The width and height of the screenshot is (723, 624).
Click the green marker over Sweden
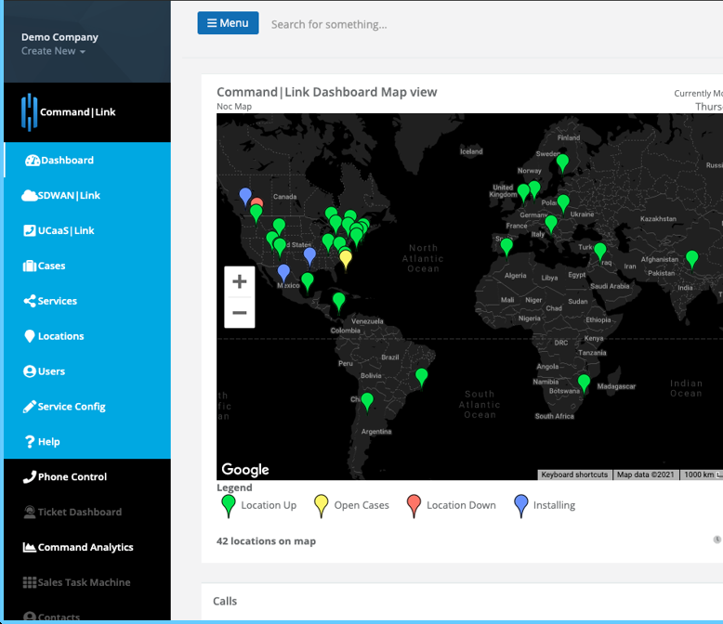click(x=562, y=163)
